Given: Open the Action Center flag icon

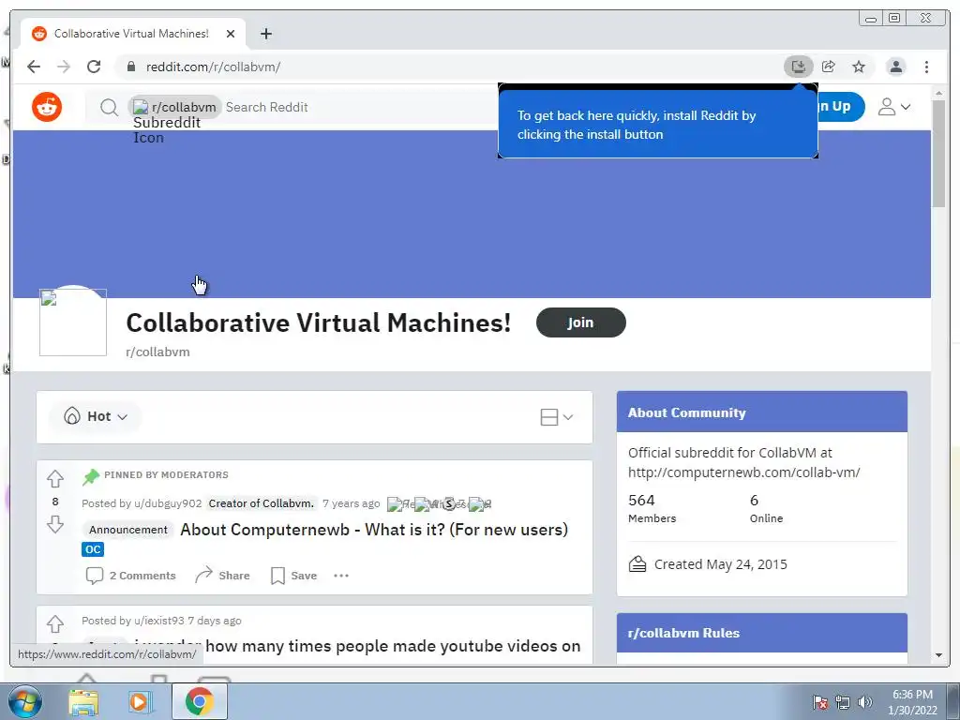Looking at the screenshot, I should (820, 701).
